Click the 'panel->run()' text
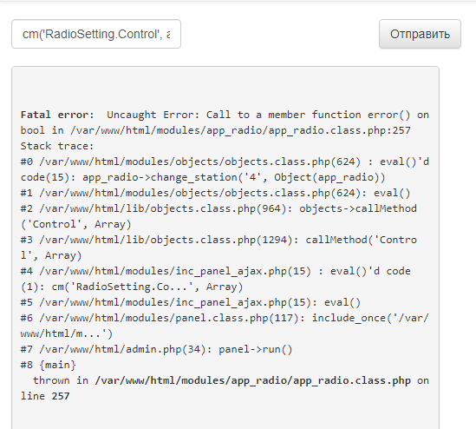 pos(255,349)
